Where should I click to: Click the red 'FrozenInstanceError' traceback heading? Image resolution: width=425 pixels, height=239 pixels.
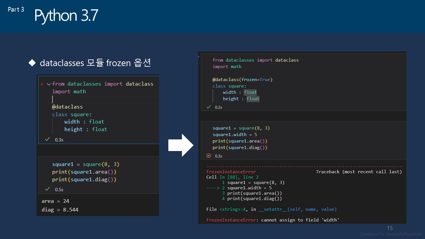(x=231, y=172)
